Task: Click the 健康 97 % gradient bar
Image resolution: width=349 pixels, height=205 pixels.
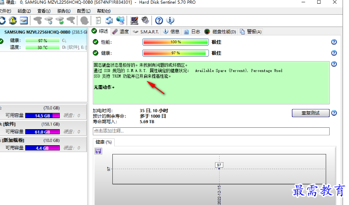Action: [175, 53]
